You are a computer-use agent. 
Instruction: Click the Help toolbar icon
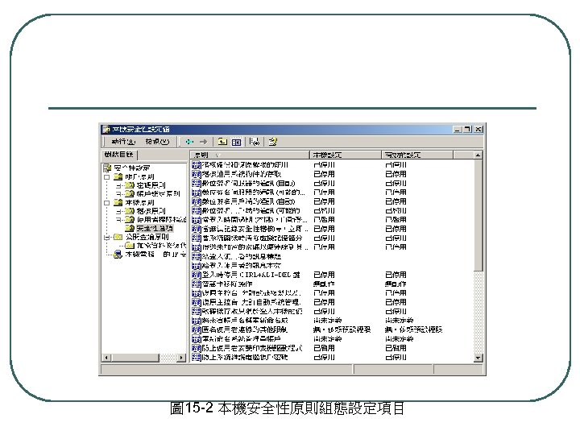[x=273, y=142]
